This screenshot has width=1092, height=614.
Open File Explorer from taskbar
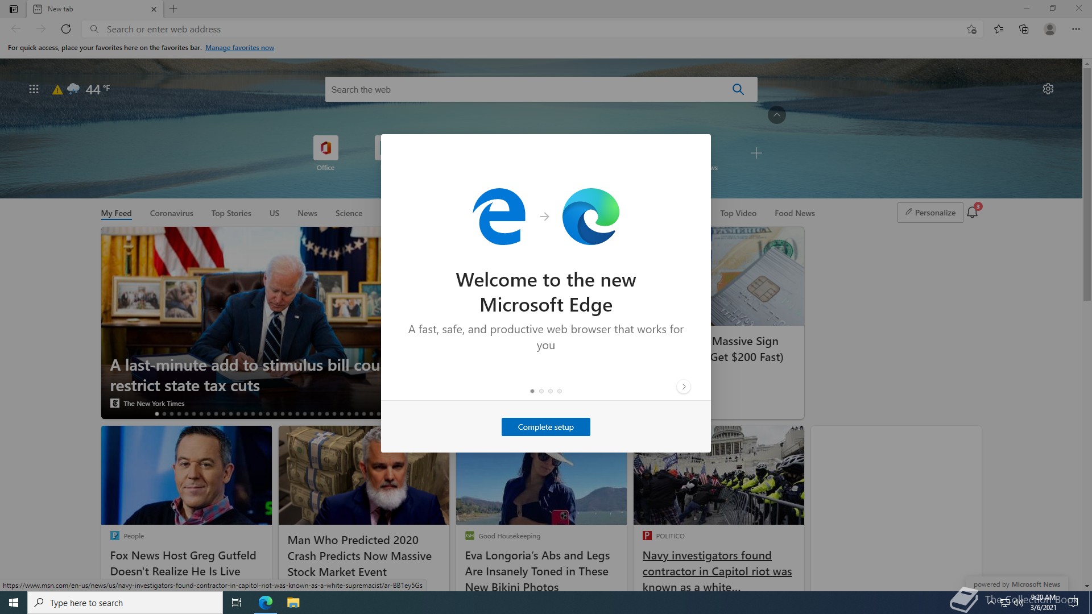click(x=293, y=603)
